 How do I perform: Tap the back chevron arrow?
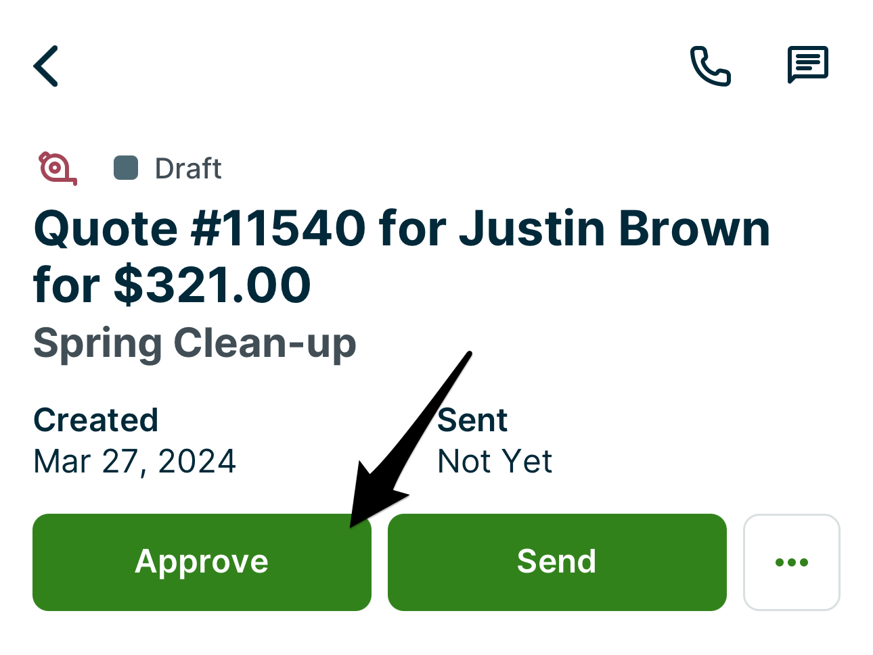point(46,66)
